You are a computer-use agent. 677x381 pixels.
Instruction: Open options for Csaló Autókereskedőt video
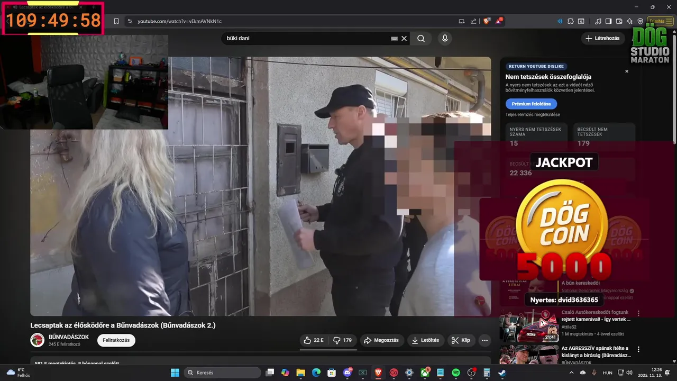pyautogui.click(x=638, y=313)
